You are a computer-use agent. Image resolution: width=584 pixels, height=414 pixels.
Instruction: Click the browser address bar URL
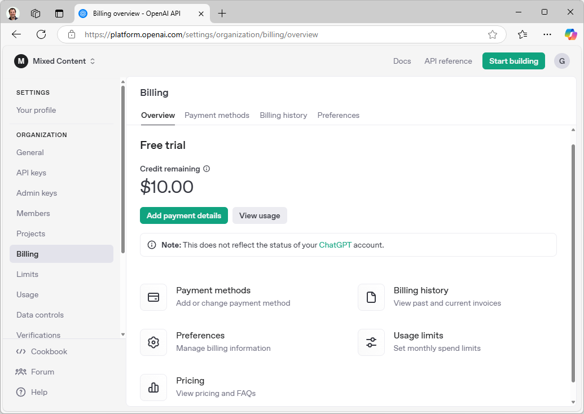point(201,34)
